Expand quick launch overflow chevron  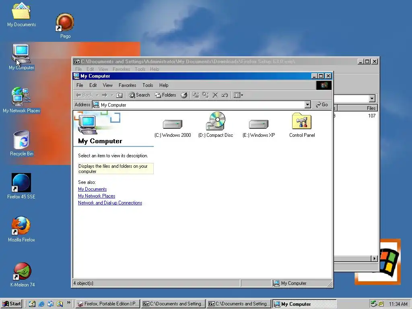(x=68, y=303)
